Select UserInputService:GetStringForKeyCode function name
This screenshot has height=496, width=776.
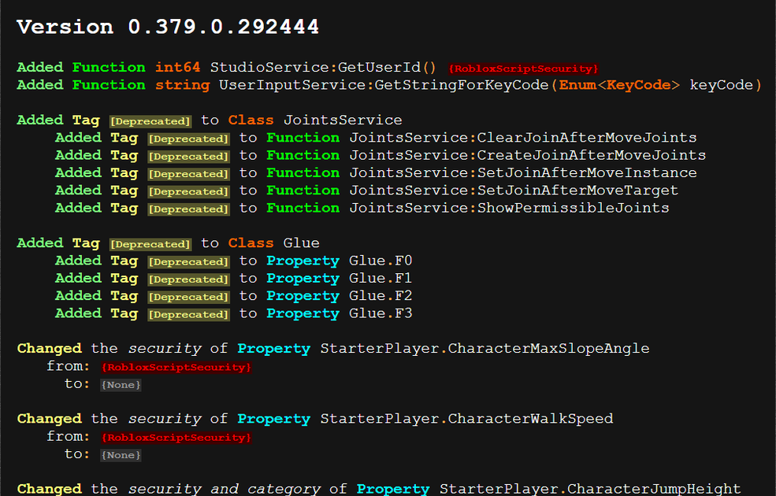(x=384, y=85)
